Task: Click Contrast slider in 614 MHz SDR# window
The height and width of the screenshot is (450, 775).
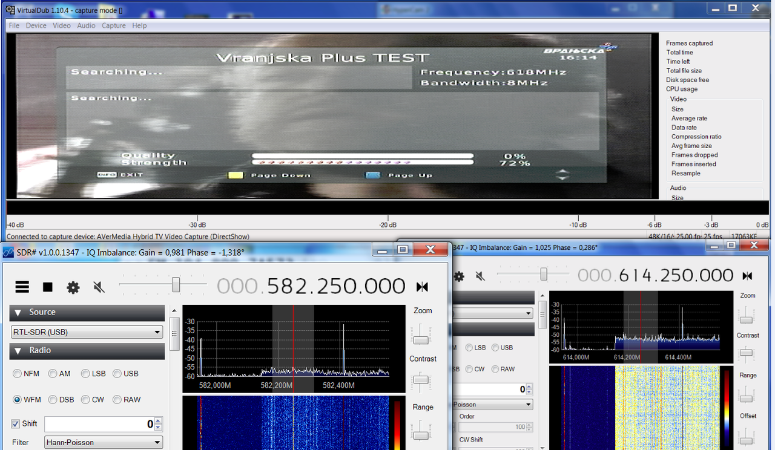Action: click(747, 354)
